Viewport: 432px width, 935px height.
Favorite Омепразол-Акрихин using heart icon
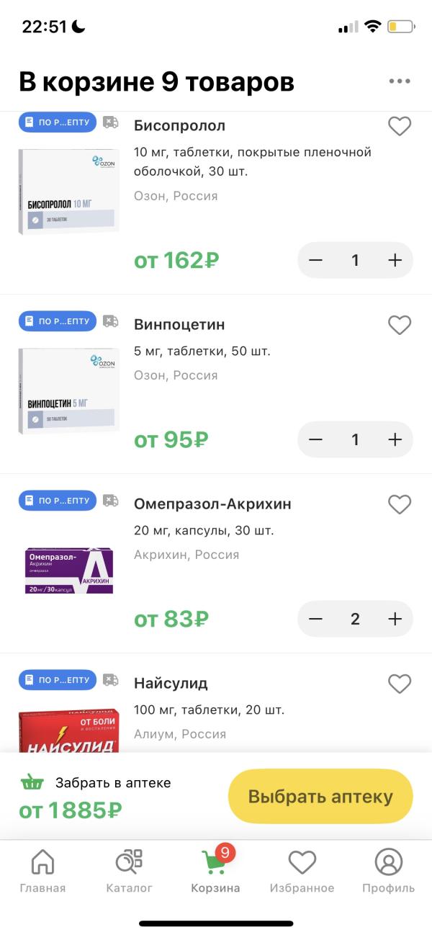tap(400, 504)
